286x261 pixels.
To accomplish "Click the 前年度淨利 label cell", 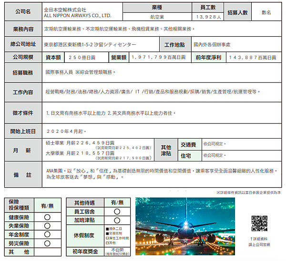I will pos(208,58).
